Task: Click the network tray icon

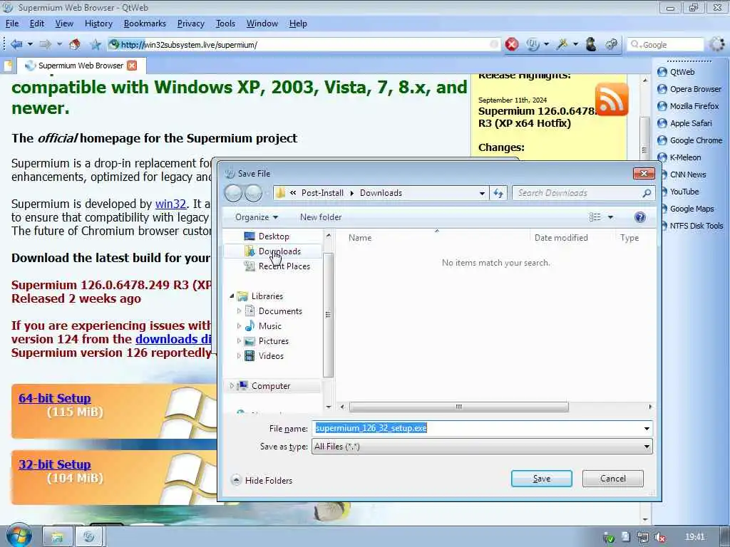Action: pos(643,537)
